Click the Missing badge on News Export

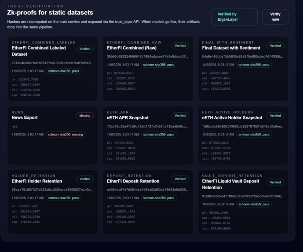pos(84,116)
